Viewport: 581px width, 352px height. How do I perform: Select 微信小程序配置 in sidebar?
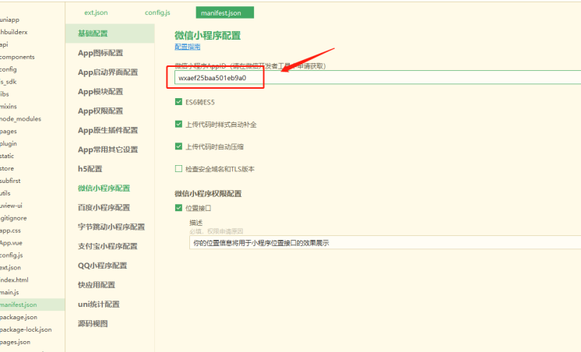tap(104, 188)
